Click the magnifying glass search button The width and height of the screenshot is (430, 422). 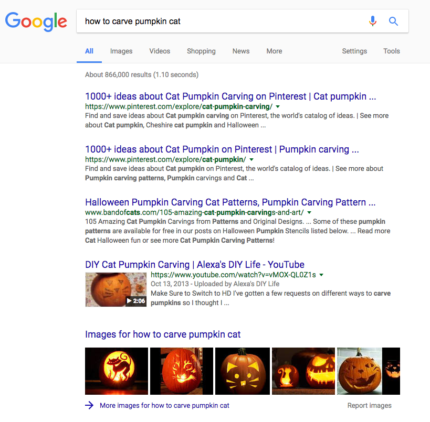click(393, 21)
